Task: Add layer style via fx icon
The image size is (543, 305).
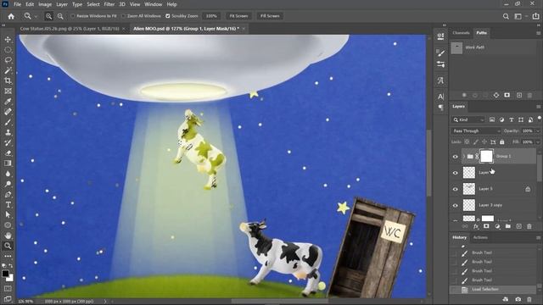Action: click(x=476, y=226)
